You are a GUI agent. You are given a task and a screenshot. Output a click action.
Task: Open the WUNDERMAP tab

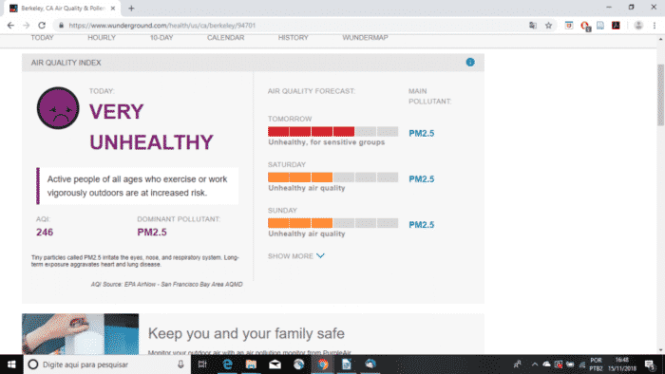point(365,38)
